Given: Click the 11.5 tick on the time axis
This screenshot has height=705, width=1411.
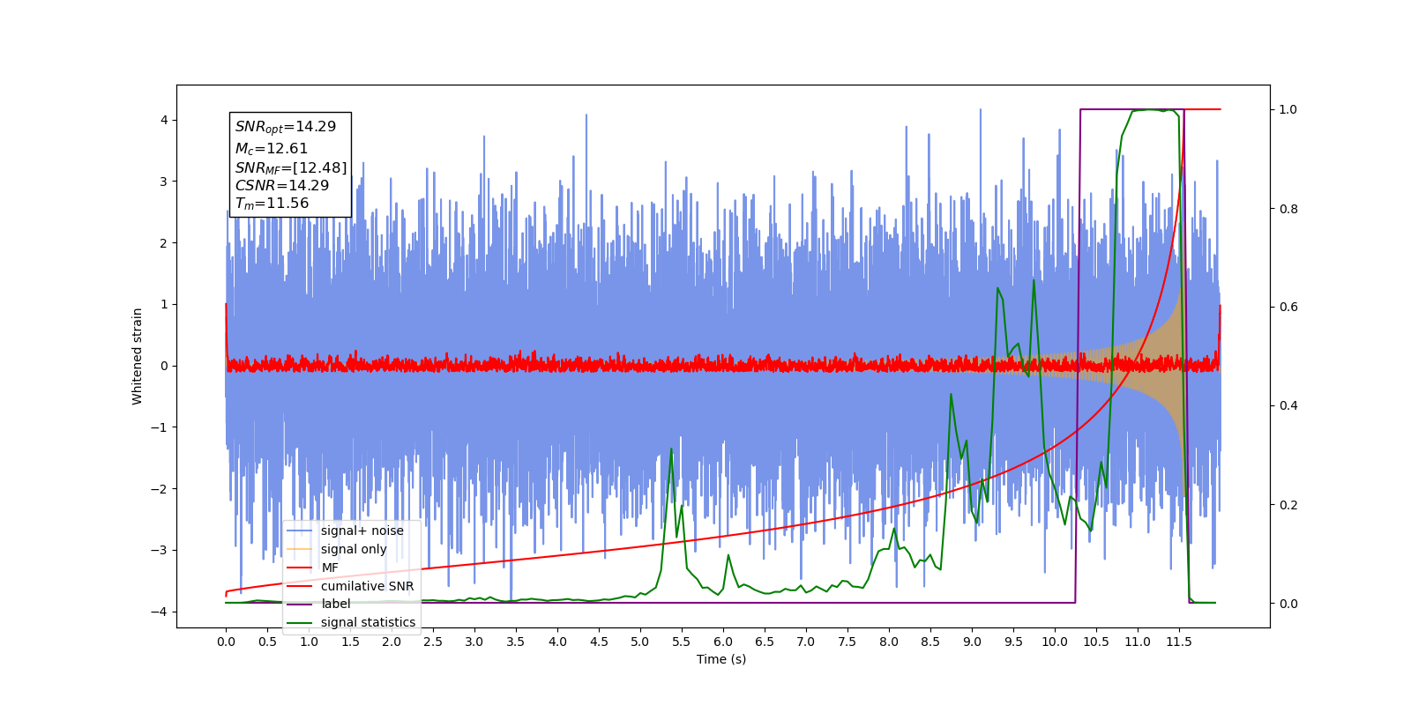Looking at the screenshot, I should pyautogui.click(x=1179, y=642).
